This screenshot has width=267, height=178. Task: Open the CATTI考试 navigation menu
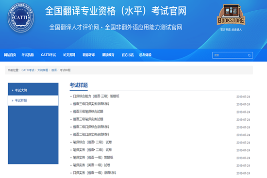(x=49, y=55)
